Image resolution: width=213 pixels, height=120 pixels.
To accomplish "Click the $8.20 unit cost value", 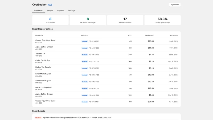I will (x=151, y=62).
